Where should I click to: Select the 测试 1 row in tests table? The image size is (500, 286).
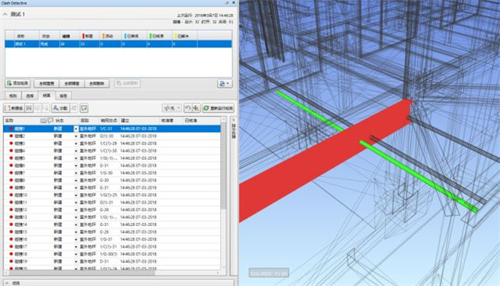[118, 44]
